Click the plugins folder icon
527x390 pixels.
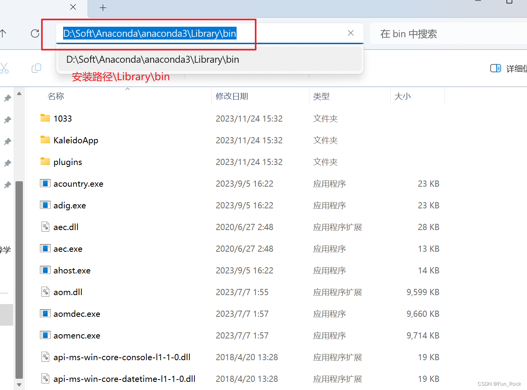click(x=45, y=161)
